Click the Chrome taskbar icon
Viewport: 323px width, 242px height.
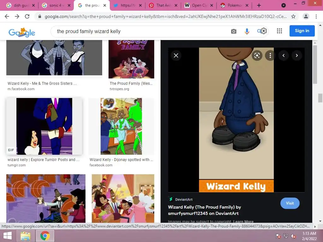click(45, 236)
